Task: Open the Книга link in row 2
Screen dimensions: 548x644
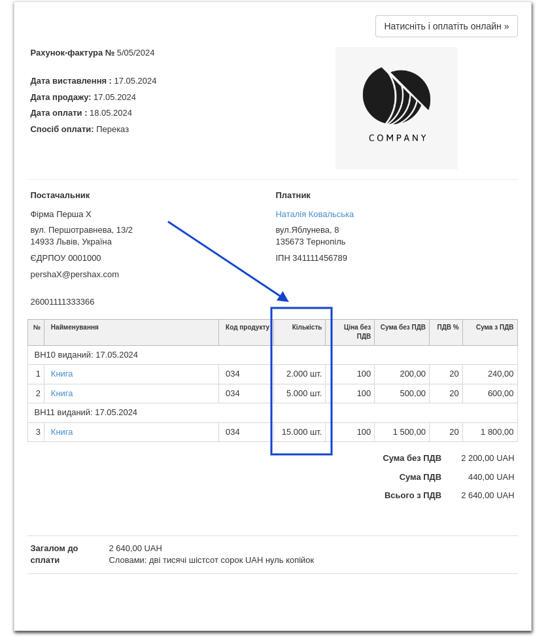Action: [61, 394]
